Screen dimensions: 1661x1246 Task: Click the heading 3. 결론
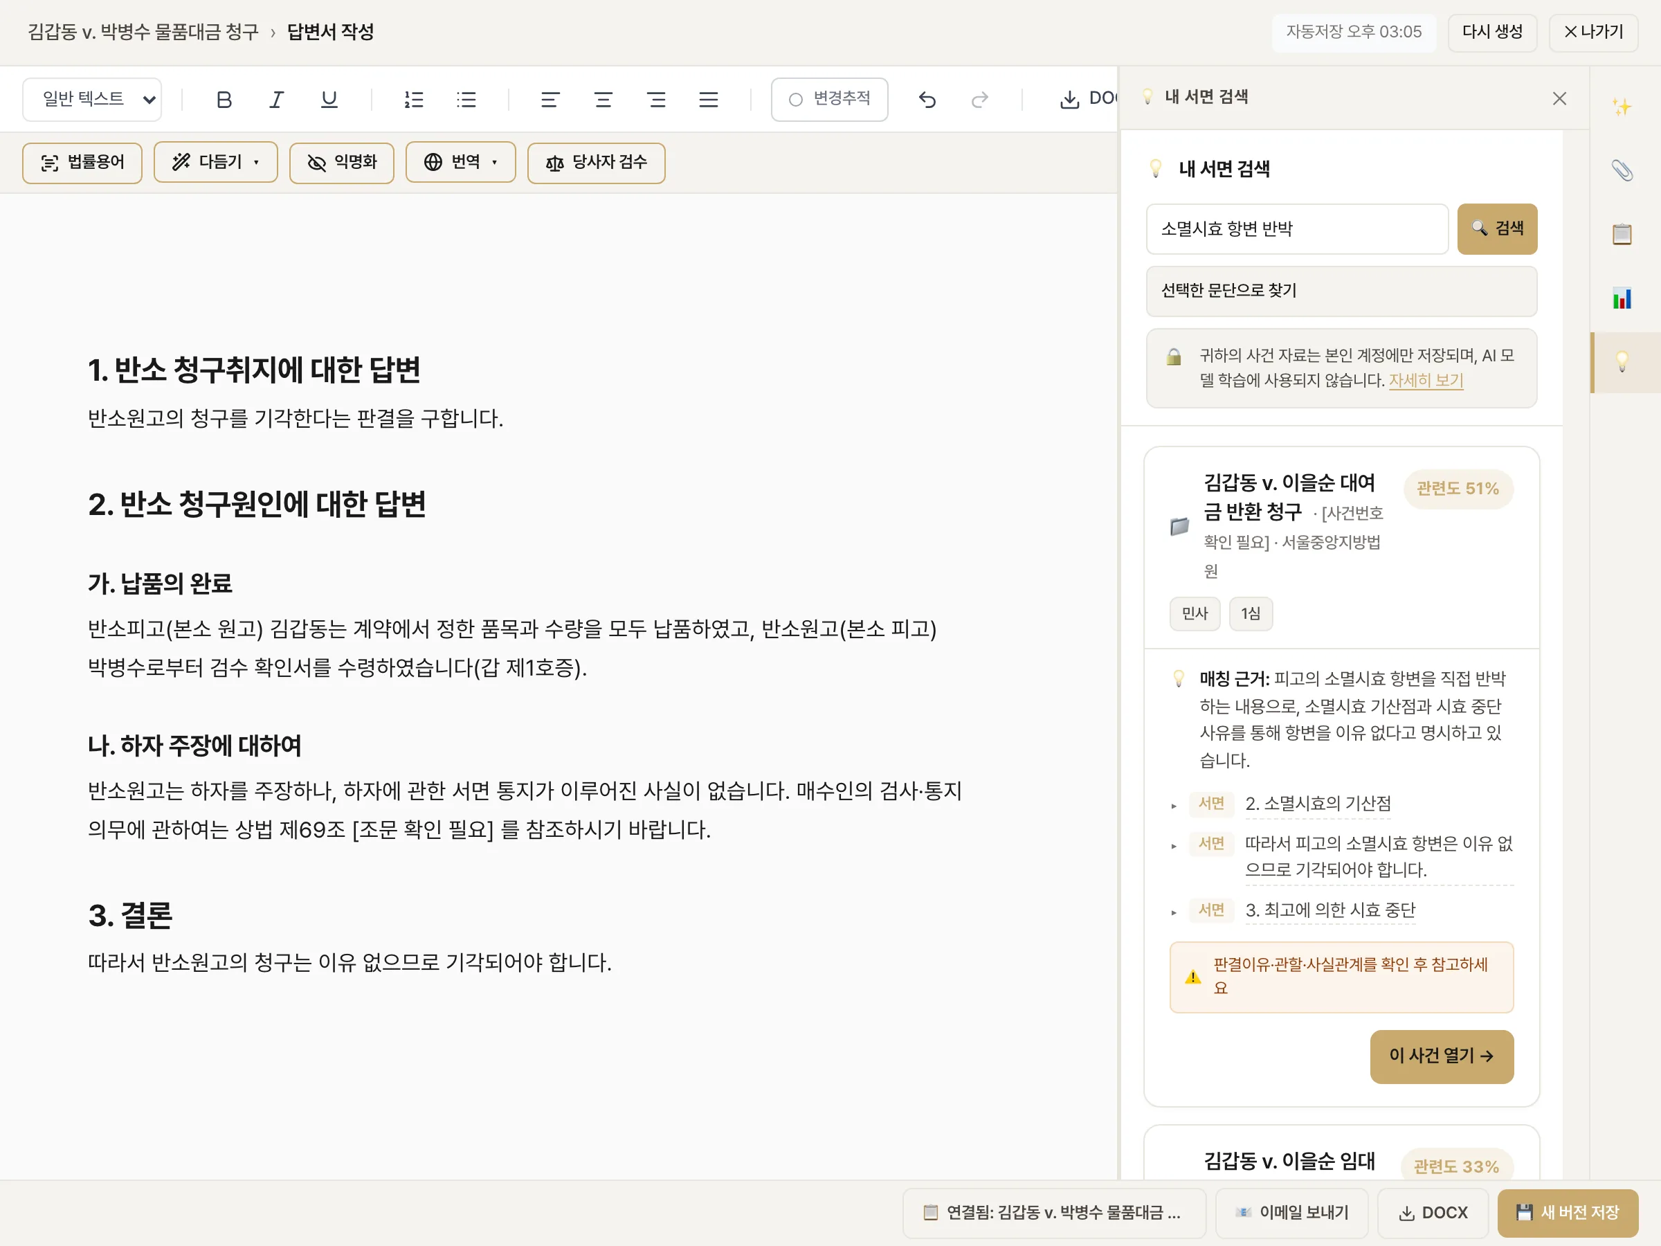(x=130, y=917)
